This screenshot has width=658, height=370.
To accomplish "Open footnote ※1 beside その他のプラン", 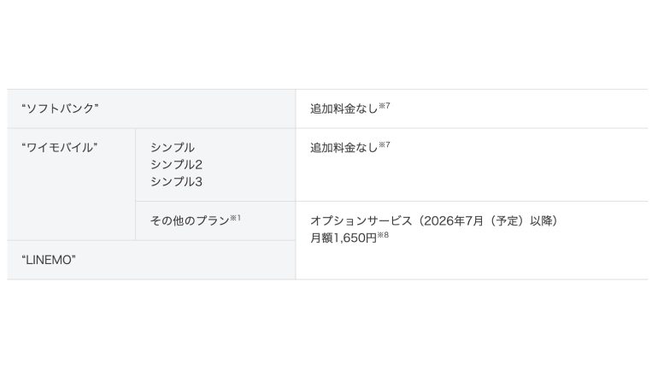I will (x=236, y=217).
